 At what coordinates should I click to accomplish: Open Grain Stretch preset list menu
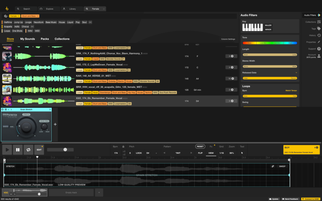(6, 109)
